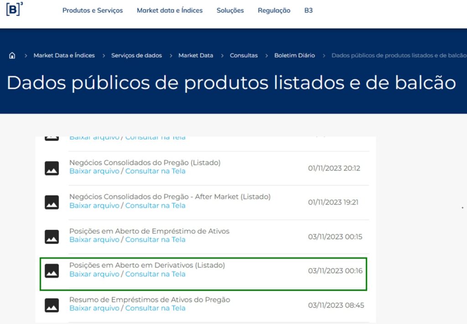This screenshot has width=467, height=324.
Task: Click Consultar na Tela for Resumo de Empréstimos
Action: click(156, 308)
